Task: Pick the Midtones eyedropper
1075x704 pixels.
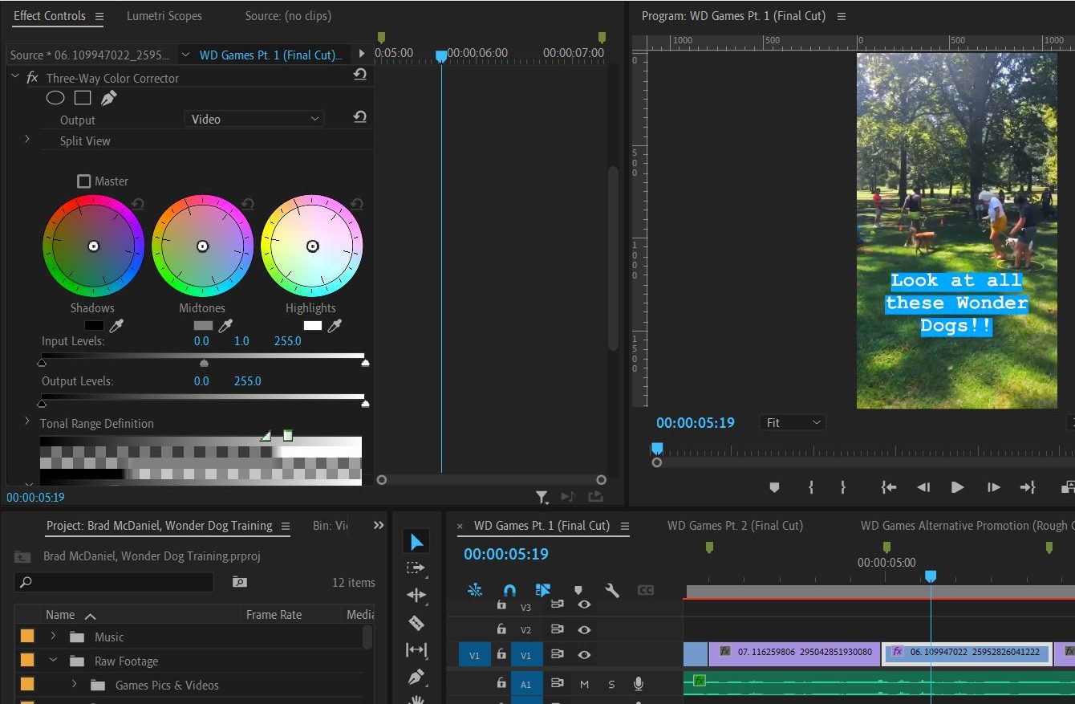Action: (x=226, y=325)
